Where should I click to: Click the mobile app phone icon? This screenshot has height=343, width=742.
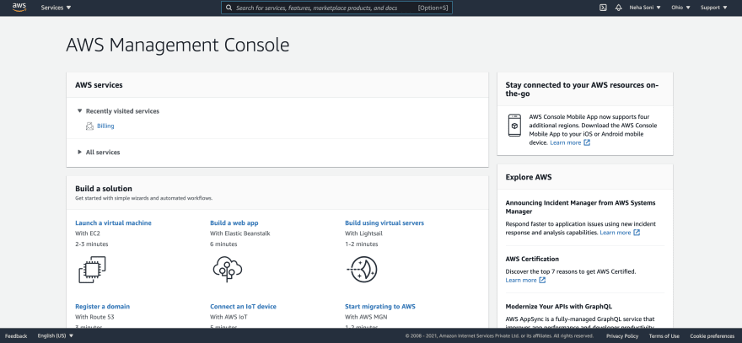(514, 126)
